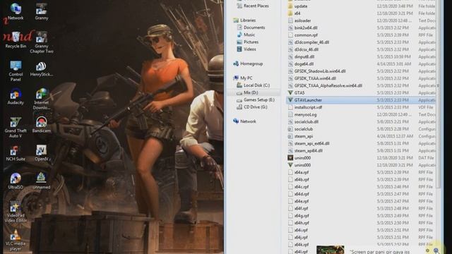This screenshot has height=254, width=452.
Task: Select the x64 folder
Action: tap(295, 13)
